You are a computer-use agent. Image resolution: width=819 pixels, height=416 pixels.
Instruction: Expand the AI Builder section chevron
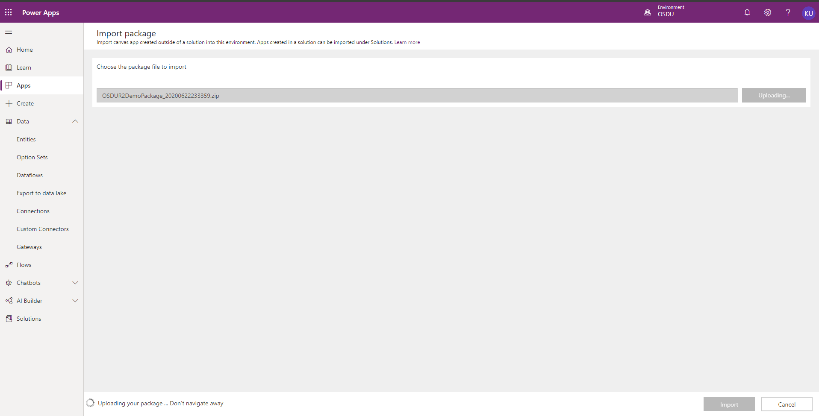coord(75,301)
